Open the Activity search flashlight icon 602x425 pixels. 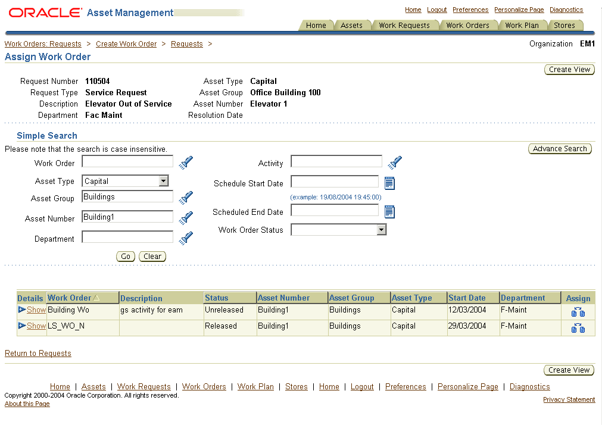point(395,162)
